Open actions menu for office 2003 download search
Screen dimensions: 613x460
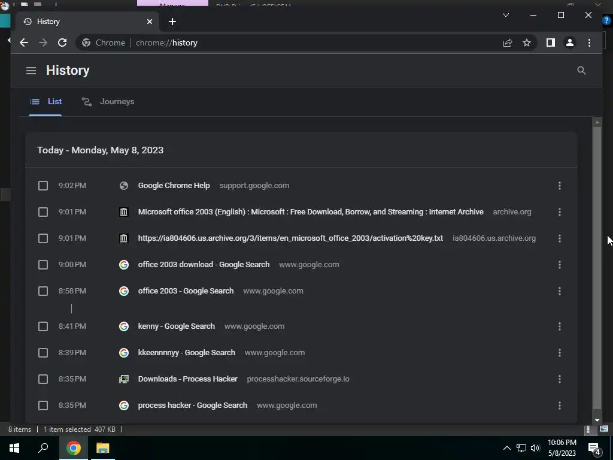[560, 265]
